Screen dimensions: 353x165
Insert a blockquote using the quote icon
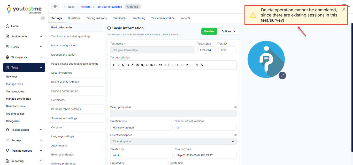(x=160, y=65)
